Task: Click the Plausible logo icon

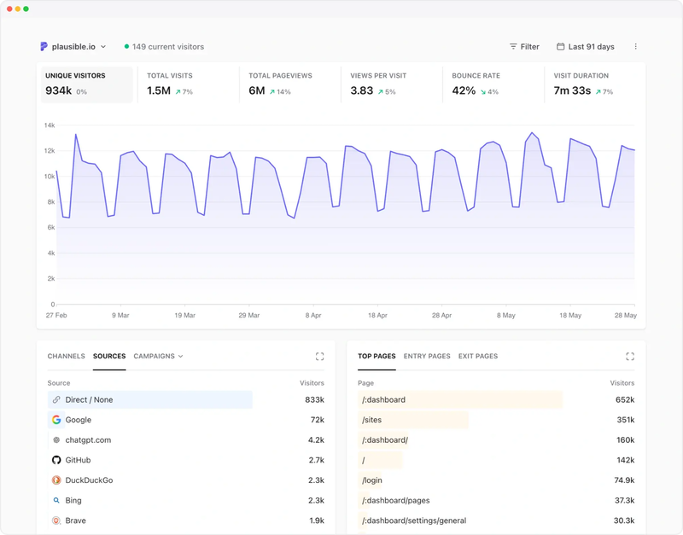Action: coord(44,47)
